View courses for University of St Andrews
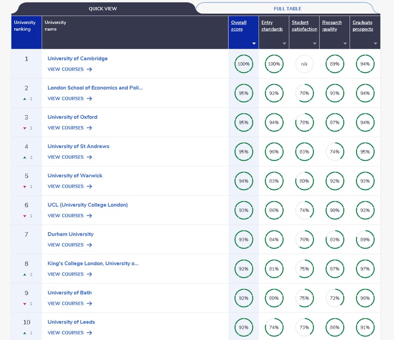 pyautogui.click(x=70, y=157)
